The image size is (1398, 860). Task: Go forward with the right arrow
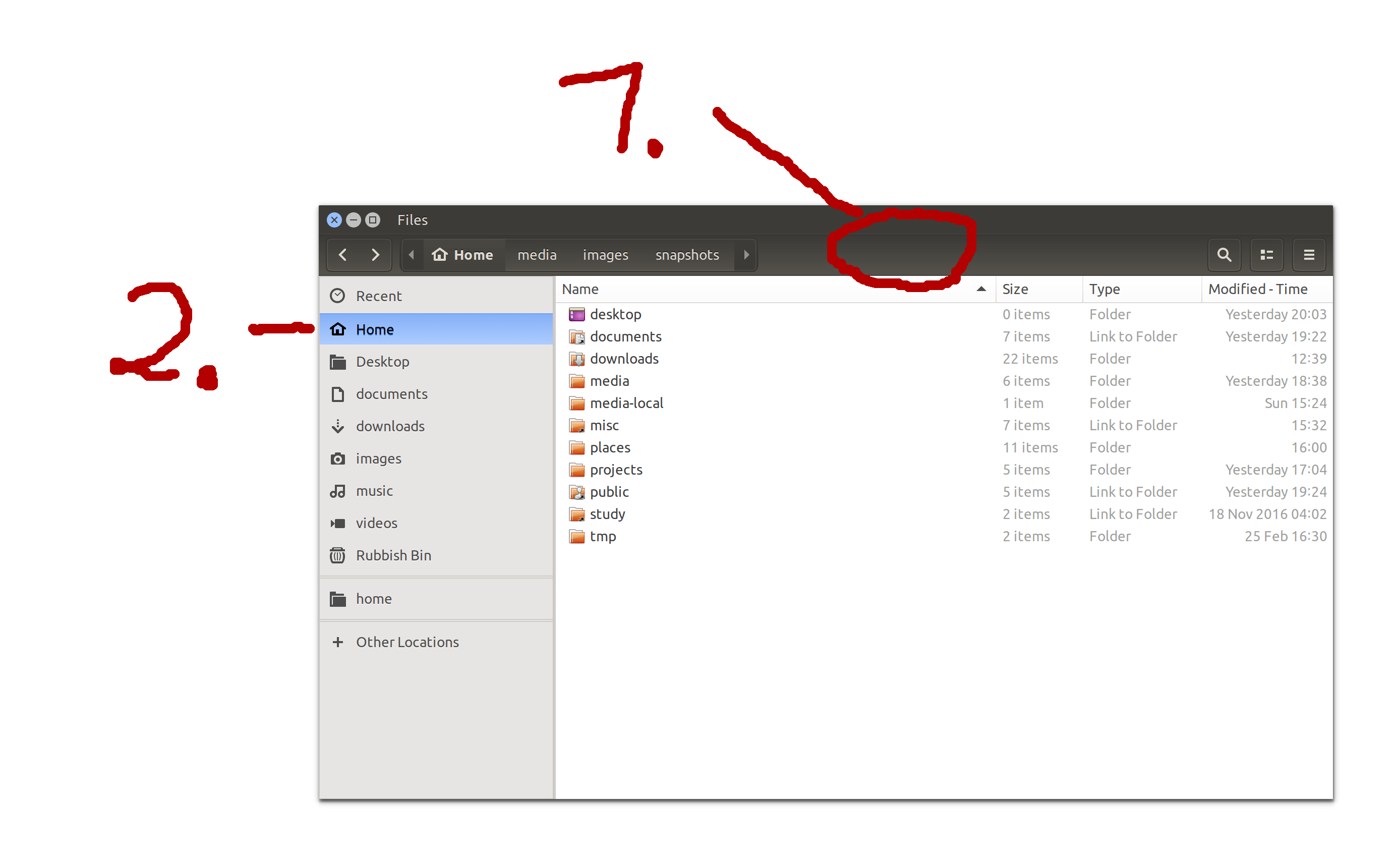pyautogui.click(x=375, y=255)
